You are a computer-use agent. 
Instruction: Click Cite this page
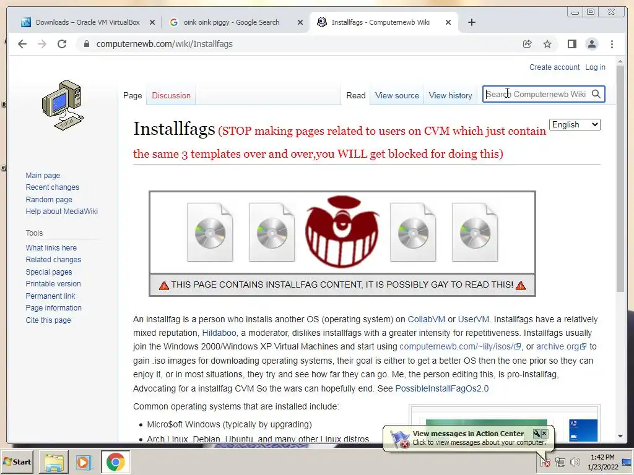[48, 320]
